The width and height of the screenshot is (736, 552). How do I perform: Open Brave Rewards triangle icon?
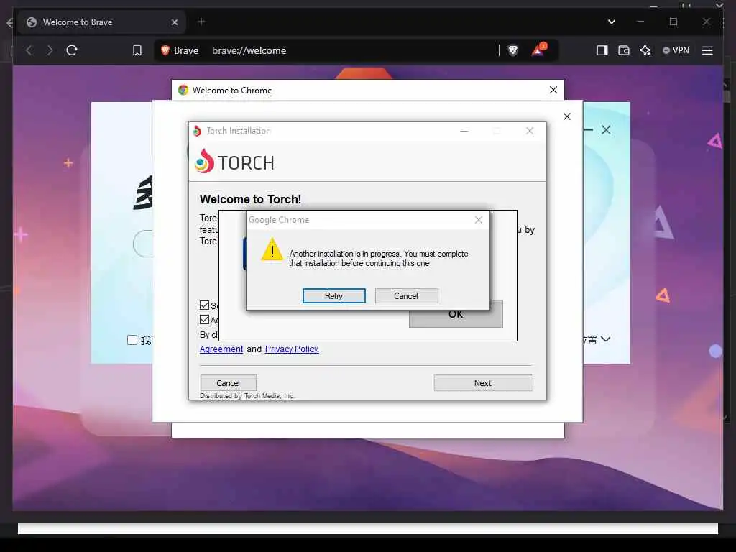tap(538, 50)
